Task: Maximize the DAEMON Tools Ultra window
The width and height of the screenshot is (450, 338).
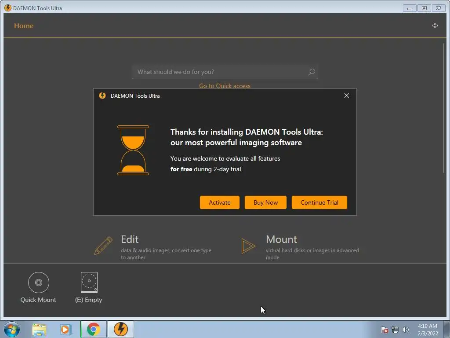Action: pos(424,8)
